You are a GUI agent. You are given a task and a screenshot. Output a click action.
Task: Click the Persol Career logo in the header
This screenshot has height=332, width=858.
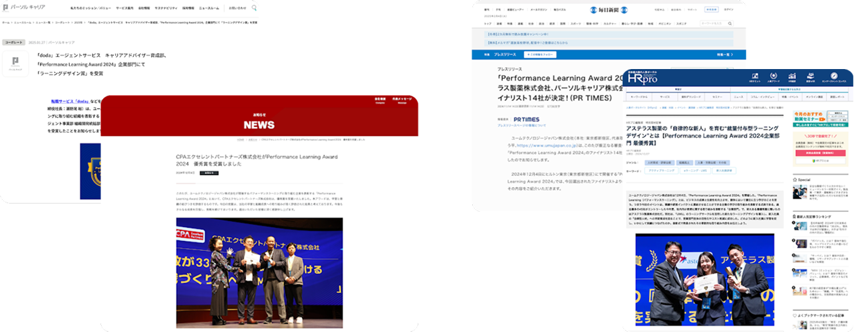point(25,9)
